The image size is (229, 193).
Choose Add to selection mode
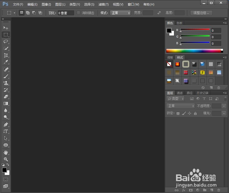pyautogui.click(x=28, y=13)
